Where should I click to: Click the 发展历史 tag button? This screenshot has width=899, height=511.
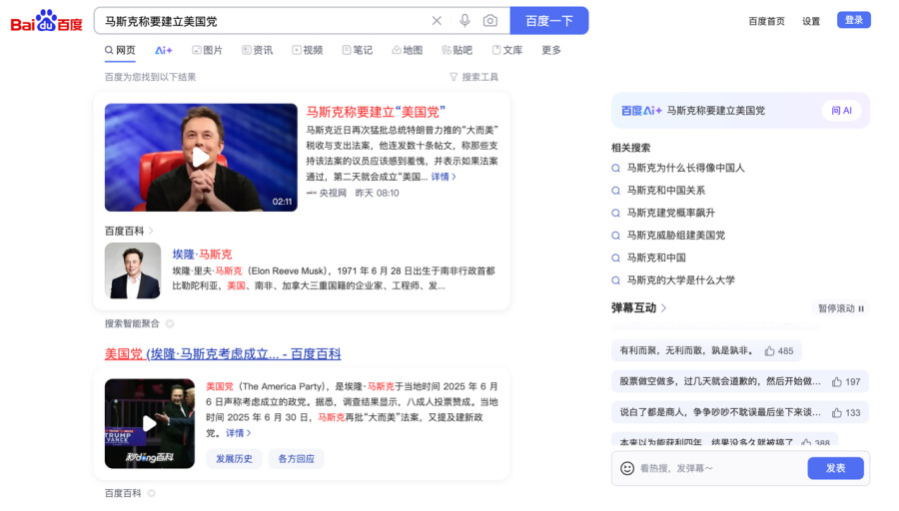pyautogui.click(x=234, y=459)
